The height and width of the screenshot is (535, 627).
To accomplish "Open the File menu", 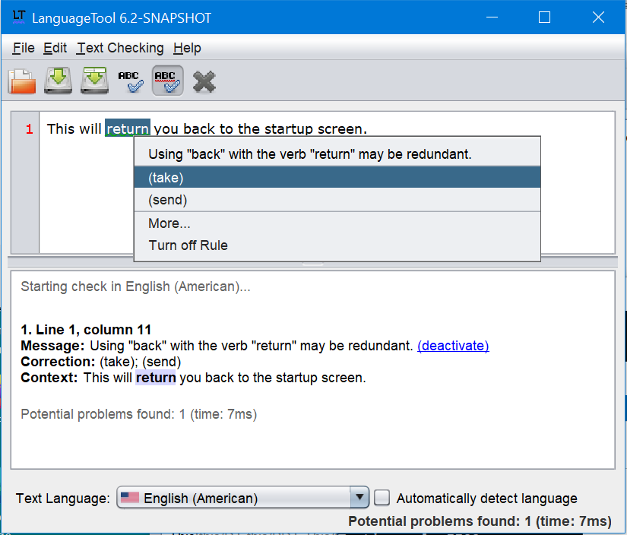I will click(x=24, y=48).
